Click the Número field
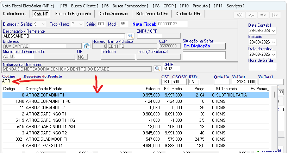 [99, 46]
